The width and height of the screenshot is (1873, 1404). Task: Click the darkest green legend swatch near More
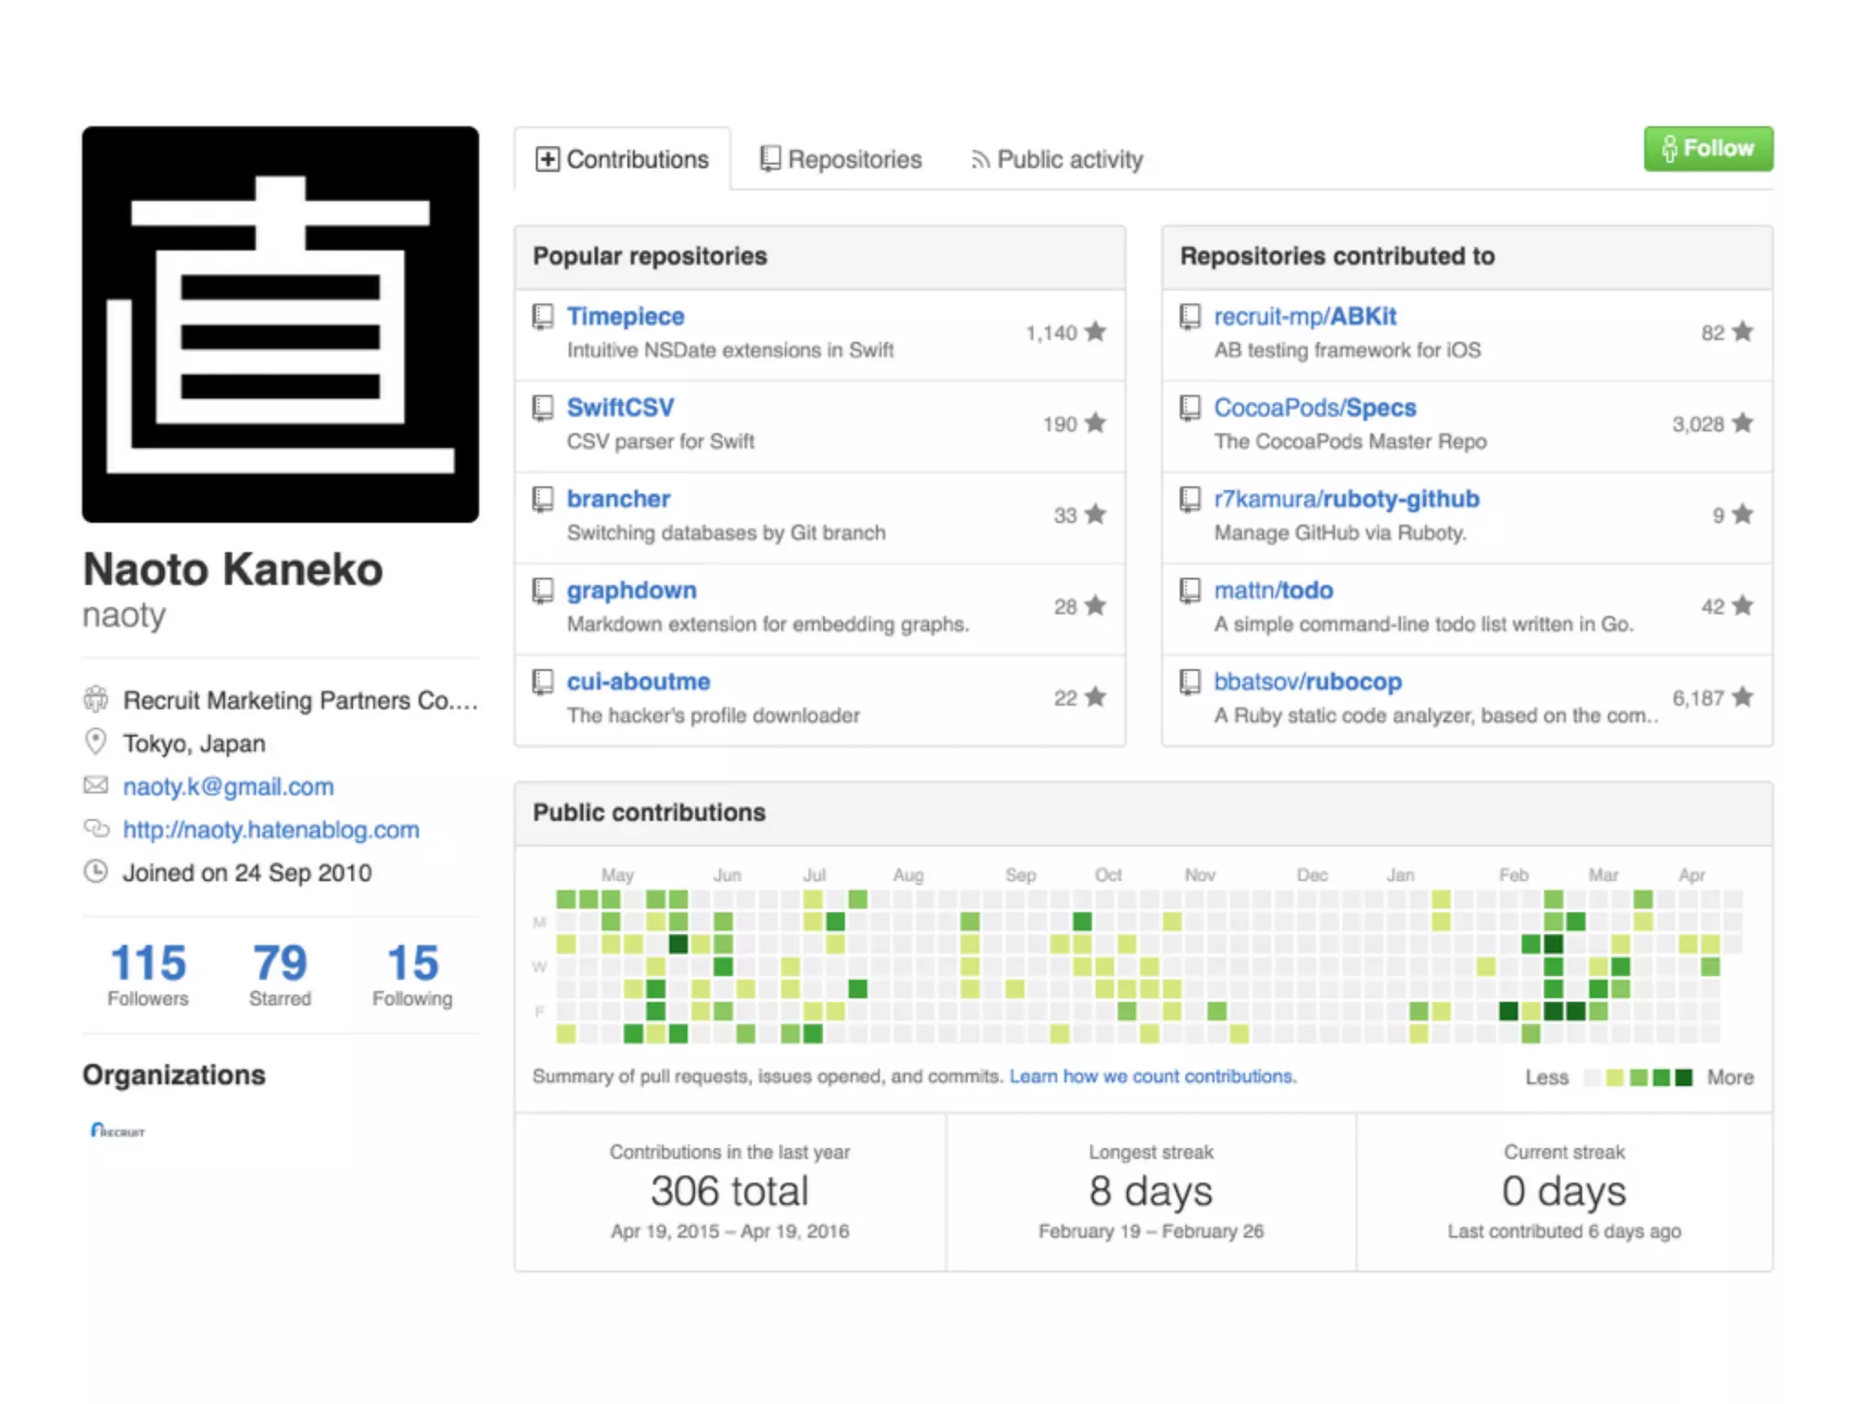[1684, 1078]
